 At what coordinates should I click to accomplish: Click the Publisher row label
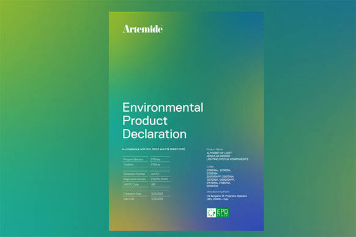tap(128, 165)
